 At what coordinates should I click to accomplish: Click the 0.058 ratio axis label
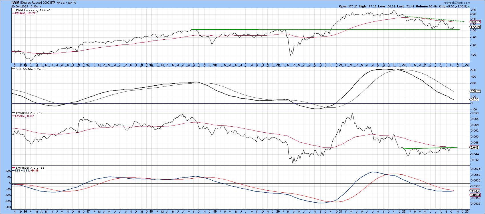[474, 113]
